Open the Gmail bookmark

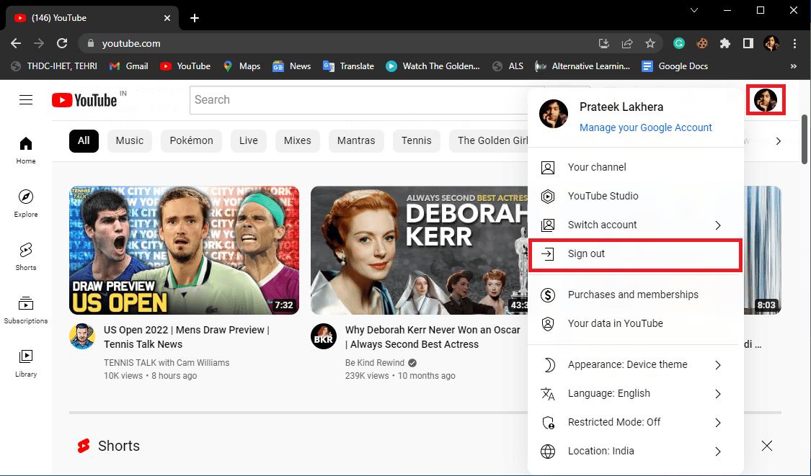coord(129,66)
